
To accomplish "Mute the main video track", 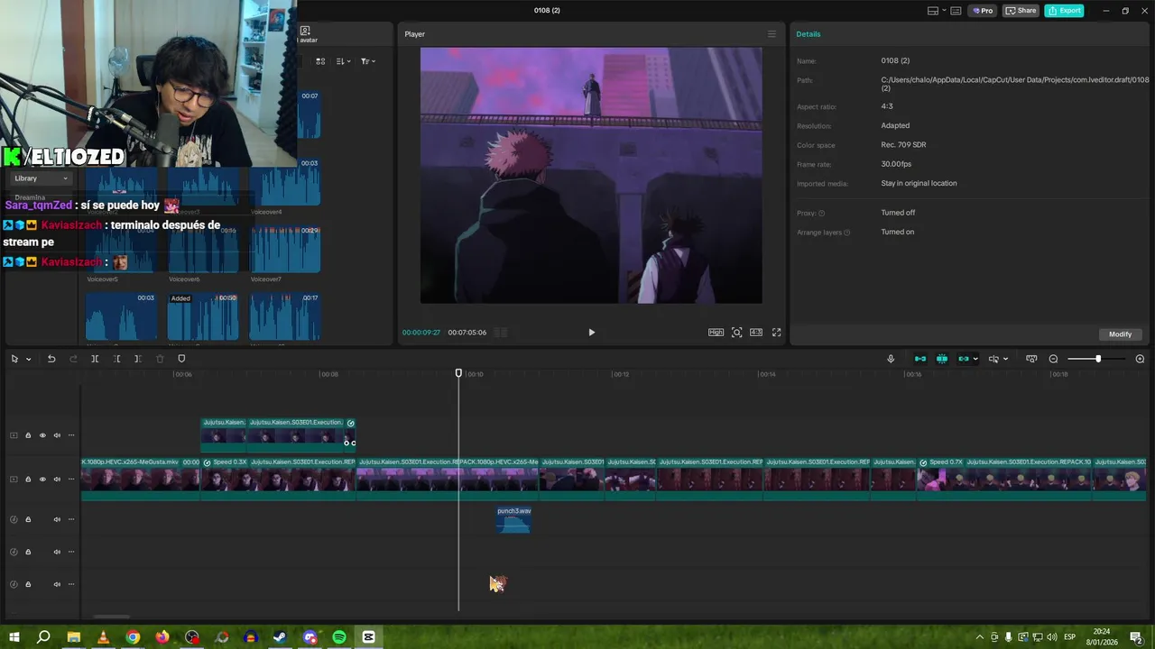I will point(57,480).
